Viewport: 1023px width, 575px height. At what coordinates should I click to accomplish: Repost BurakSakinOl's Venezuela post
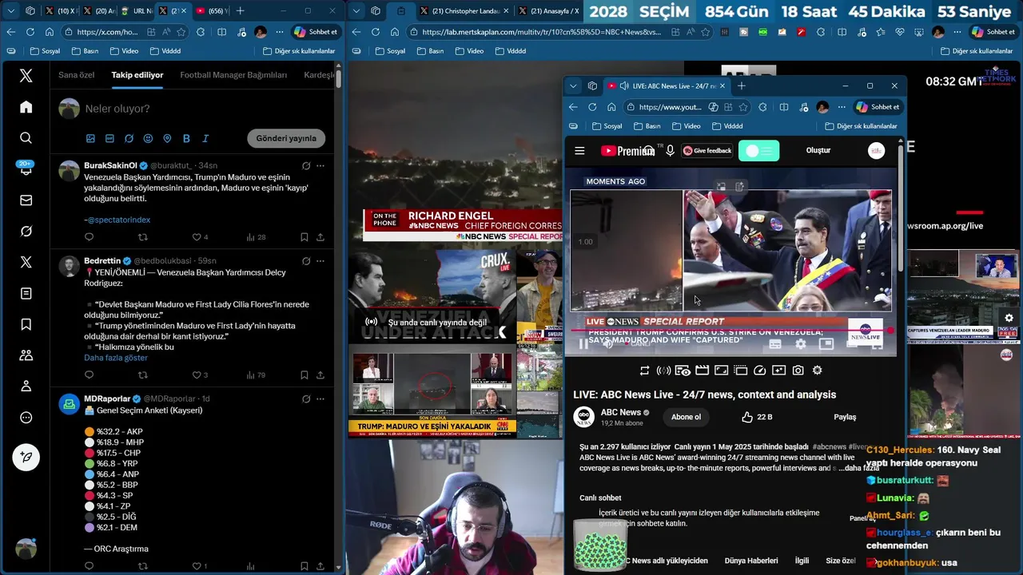143,237
